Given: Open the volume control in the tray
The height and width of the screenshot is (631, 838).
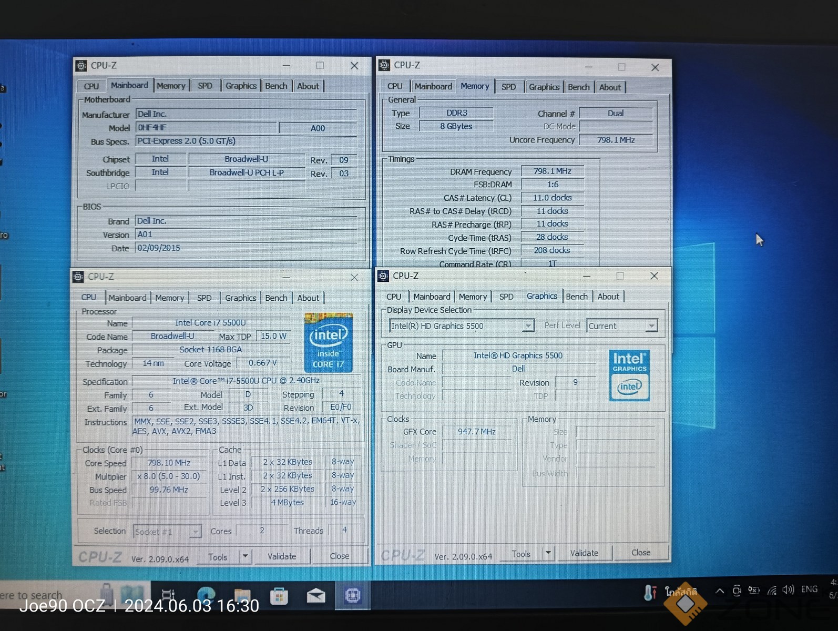Looking at the screenshot, I should pos(788,590).
